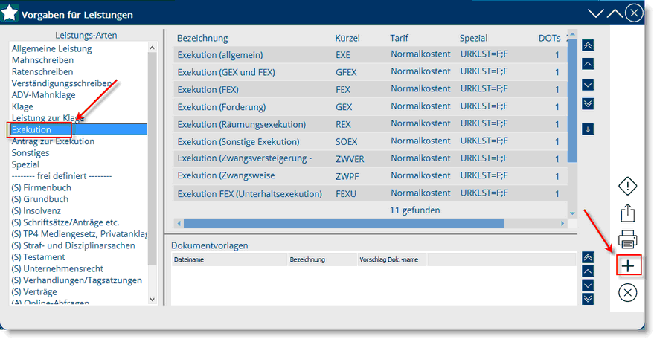Viewport: 654px width, 339px height.
Task: Sort by Tarif column header
Action: coord(399,39)
